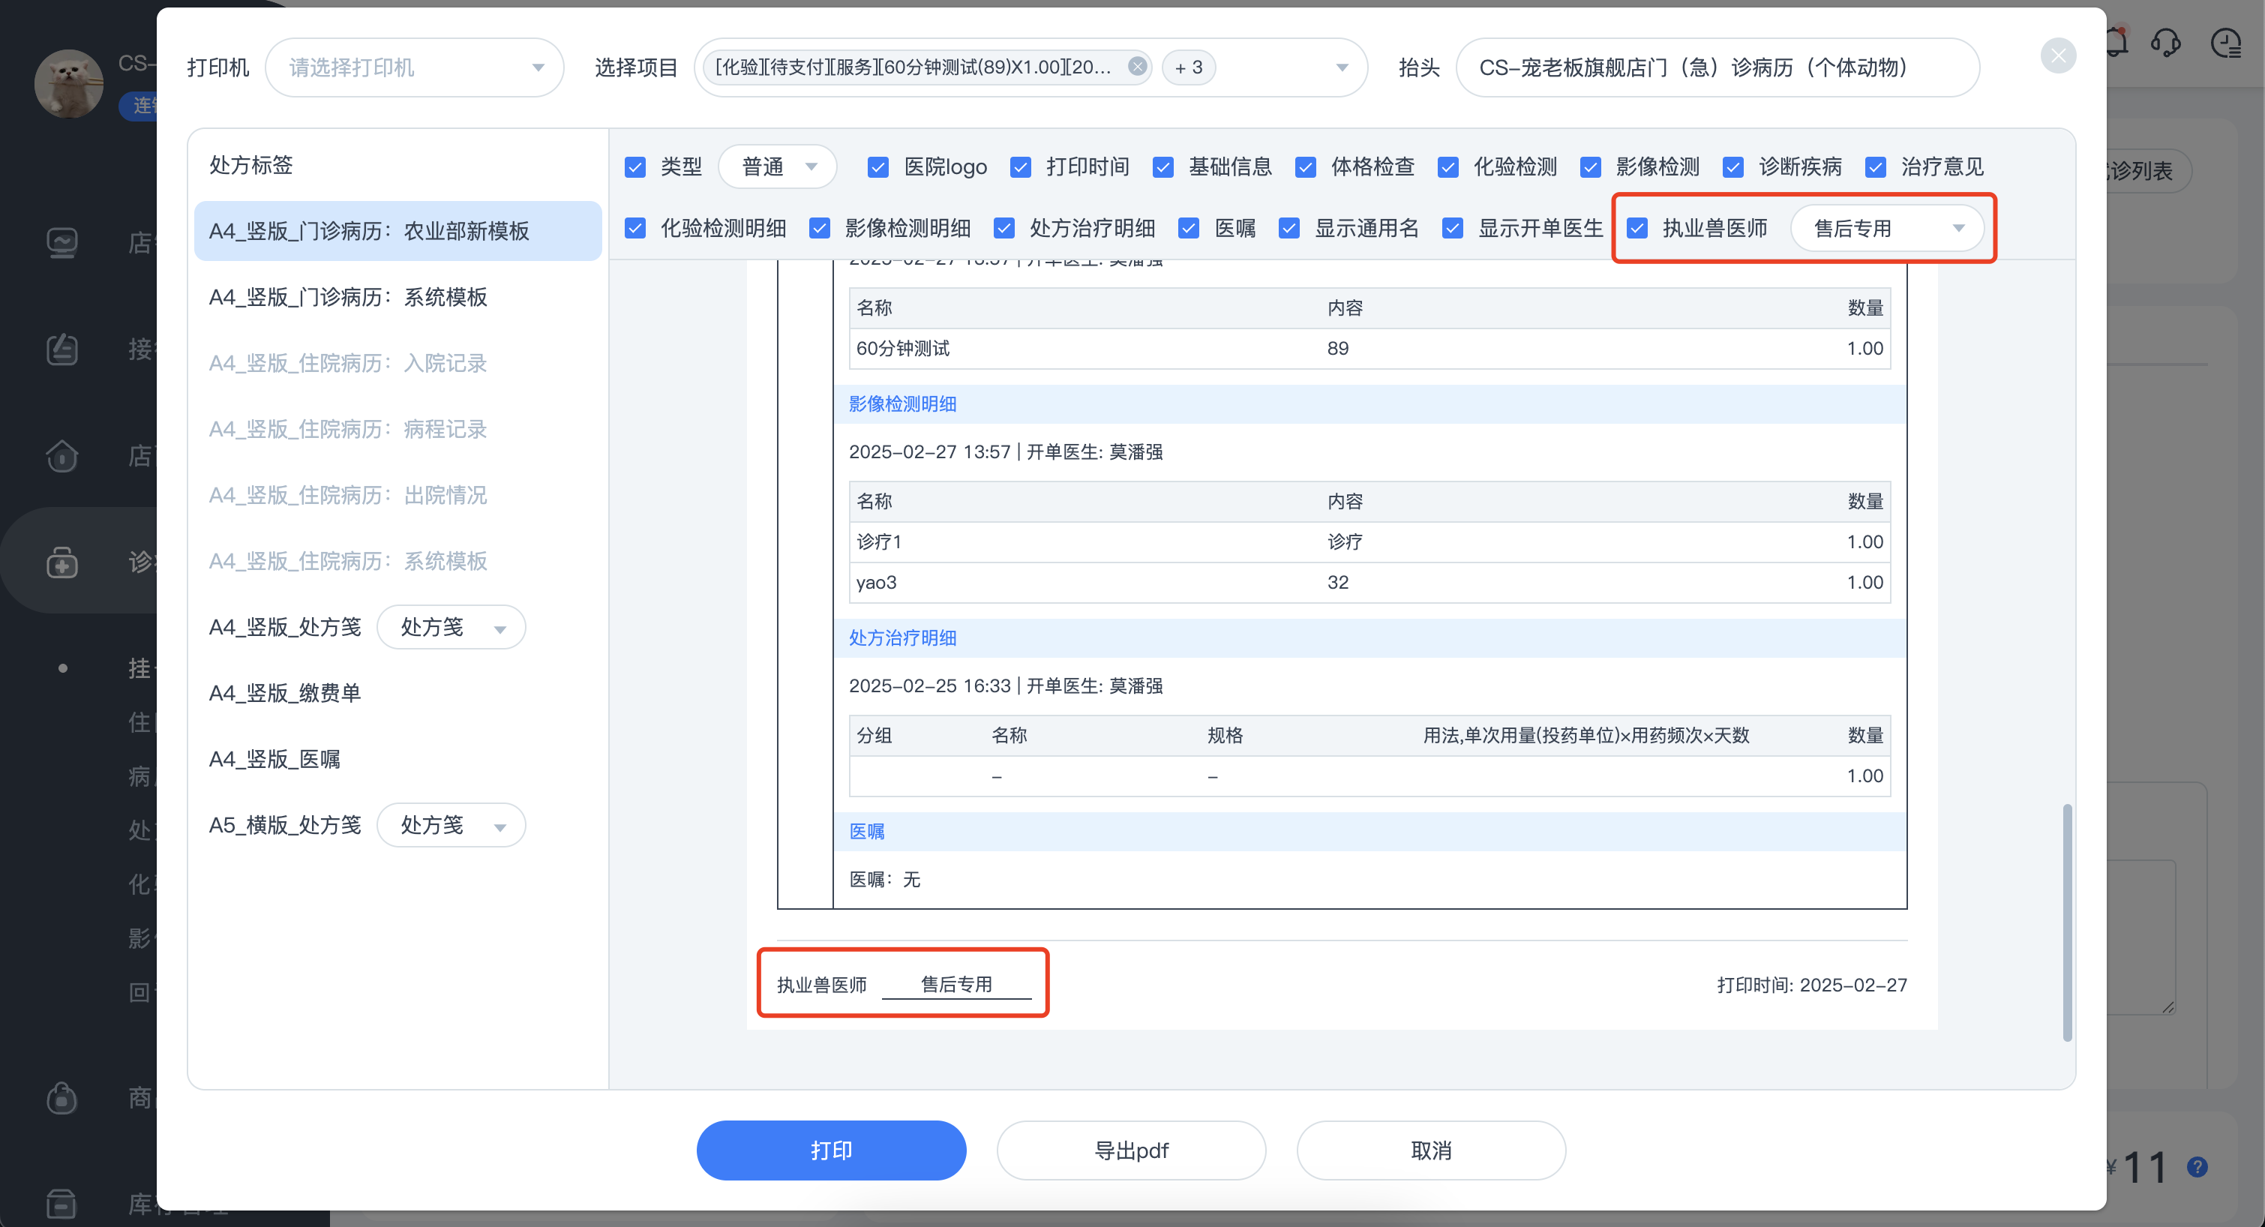Open the 售后专用 veterinarian dropdown

pyautogui.click(x=1887, y=229)
